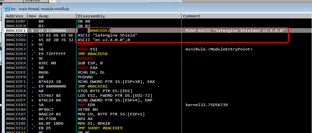
Task: Click the Address column header
Action: coord(14,16)
